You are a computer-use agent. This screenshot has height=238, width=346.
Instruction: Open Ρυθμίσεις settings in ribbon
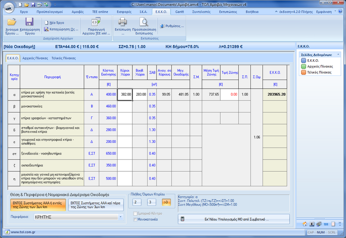click(170, 26)
